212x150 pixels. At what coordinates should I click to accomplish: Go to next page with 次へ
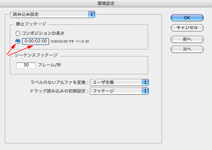187,49
